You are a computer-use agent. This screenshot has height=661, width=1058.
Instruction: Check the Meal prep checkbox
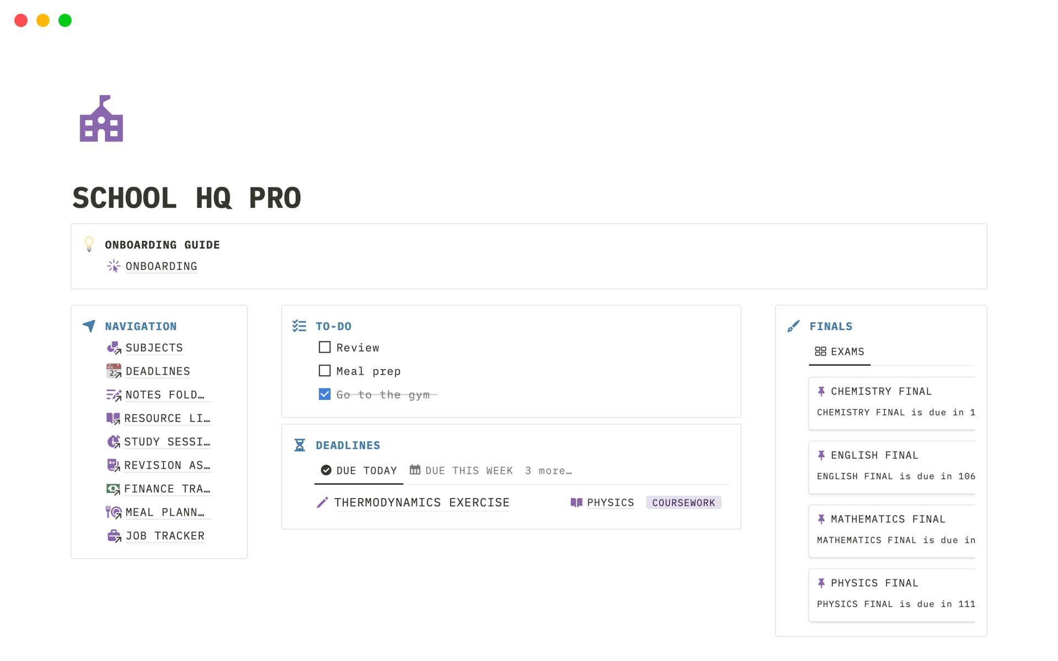pos(325,371)
